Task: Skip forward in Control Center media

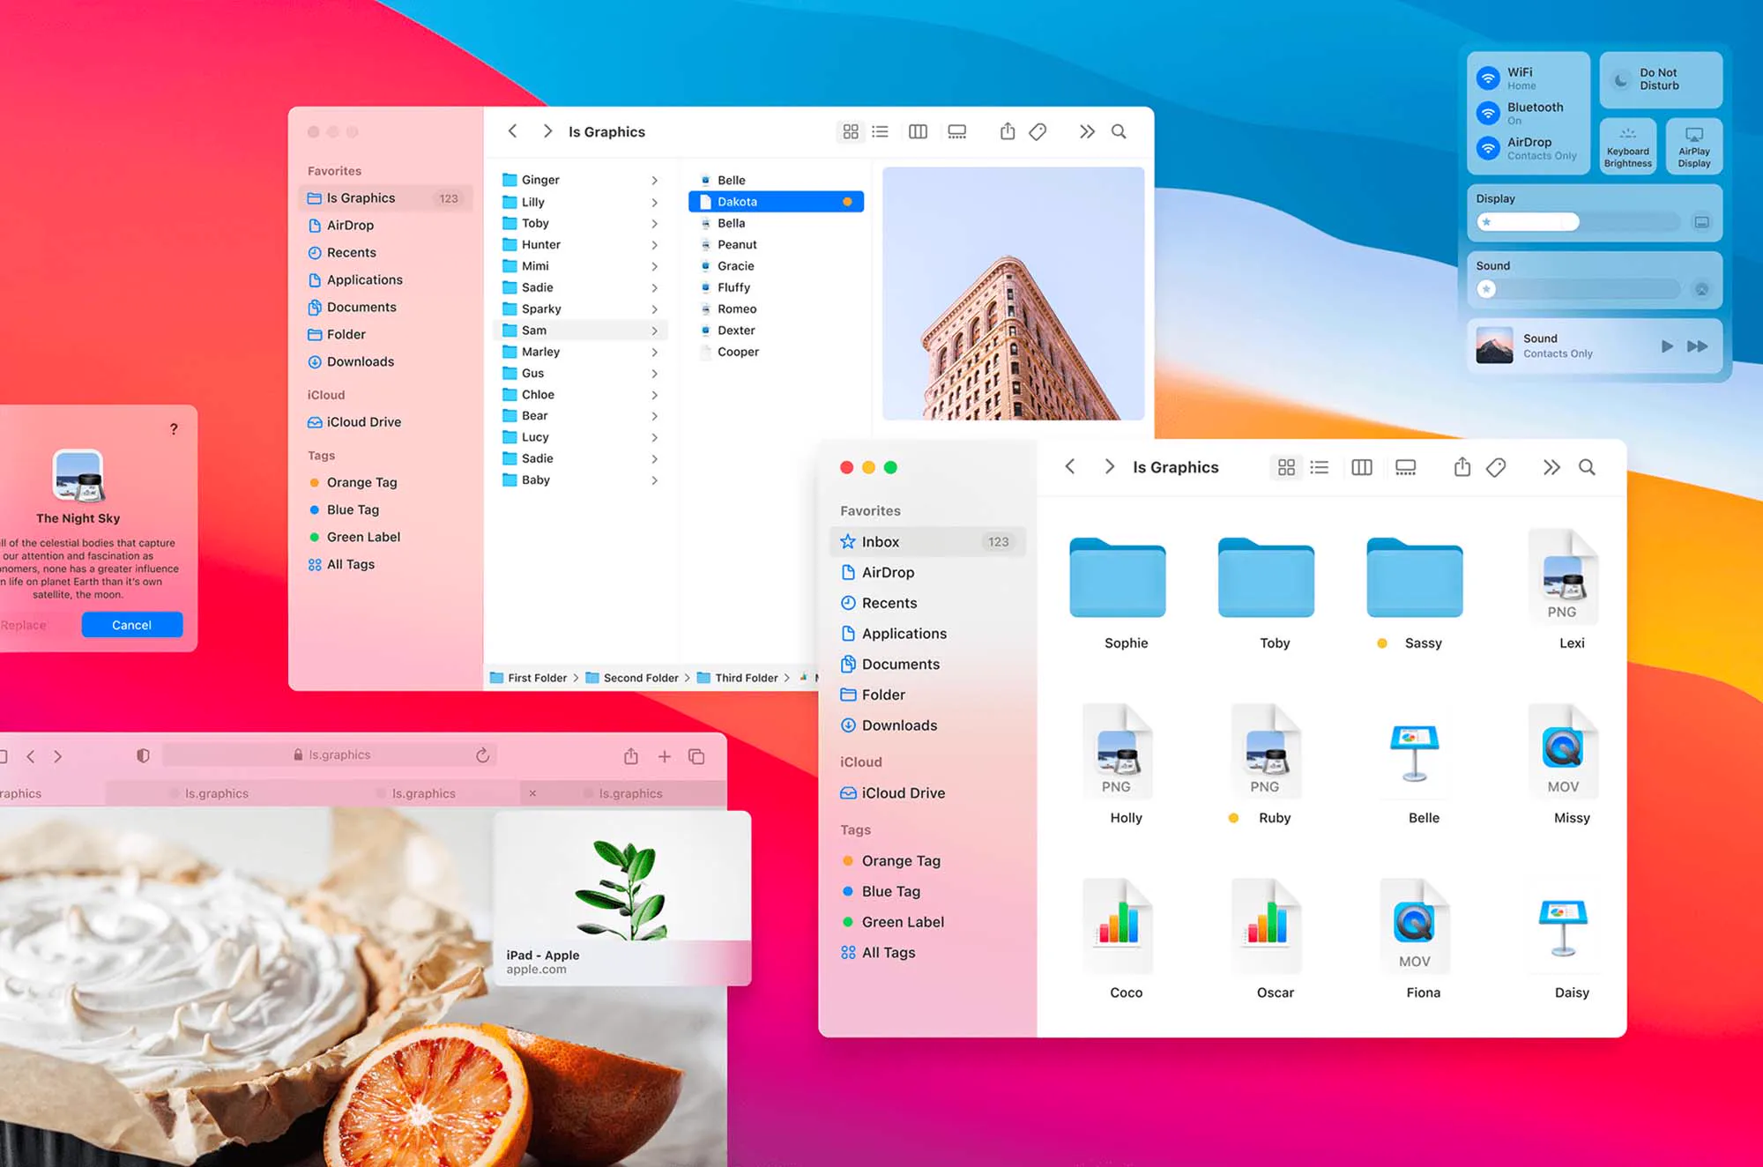Action: tap(1697, 346)
